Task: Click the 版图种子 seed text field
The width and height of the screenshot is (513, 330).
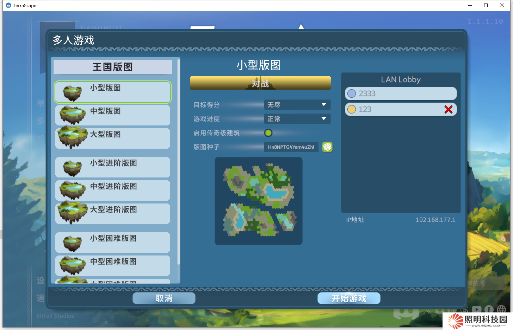Action: coord(291,147)
